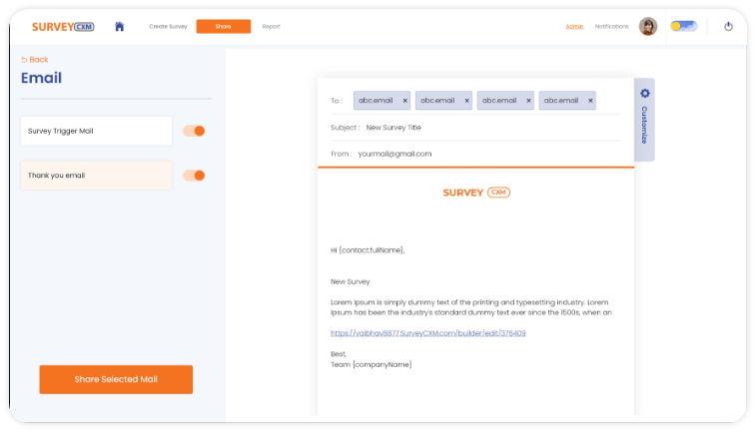The width and height of the screenshot is (756, 432).
Task: Remove the second abc.email recipient chip
Action: (x=466, y=101)
